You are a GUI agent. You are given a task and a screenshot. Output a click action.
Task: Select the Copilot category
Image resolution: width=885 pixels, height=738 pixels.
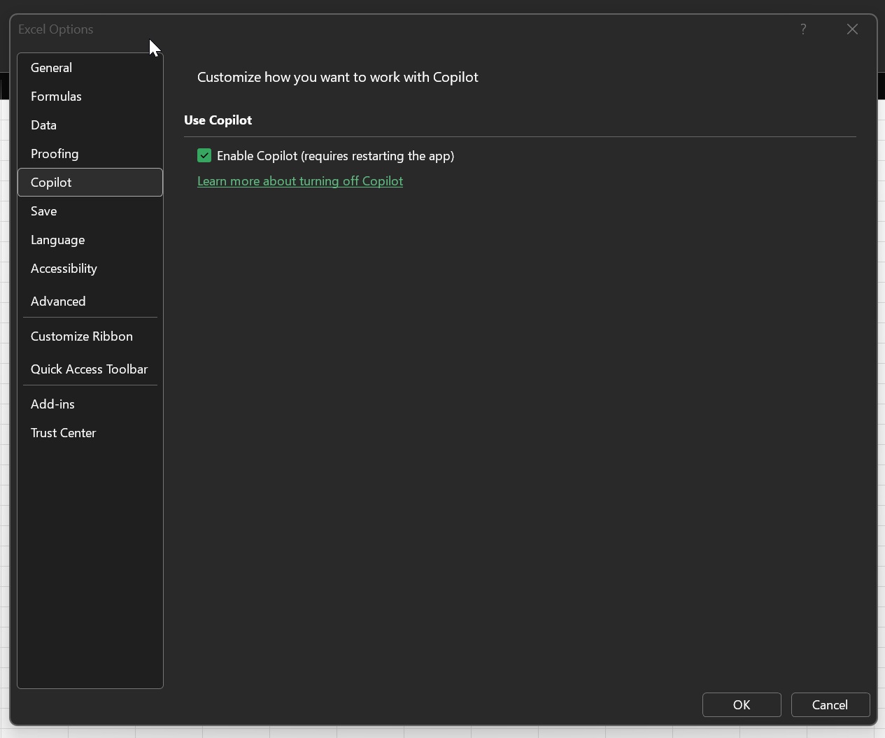90,183
